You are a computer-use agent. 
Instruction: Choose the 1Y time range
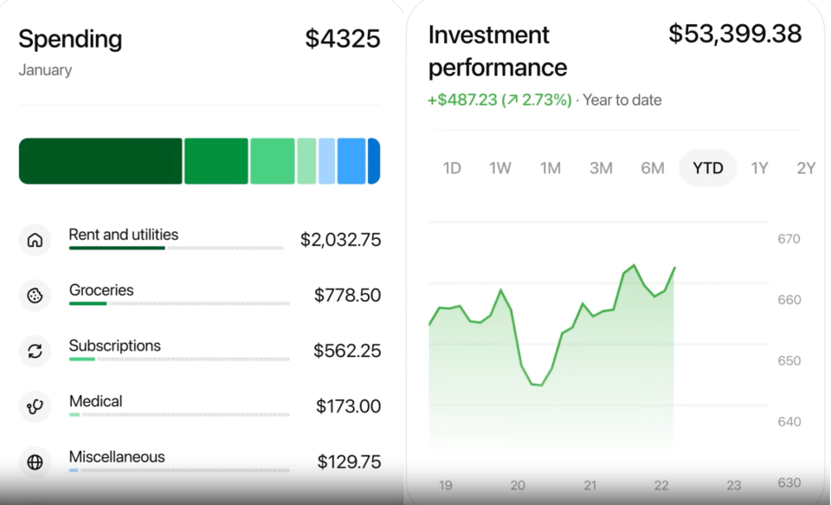(759, 168)
